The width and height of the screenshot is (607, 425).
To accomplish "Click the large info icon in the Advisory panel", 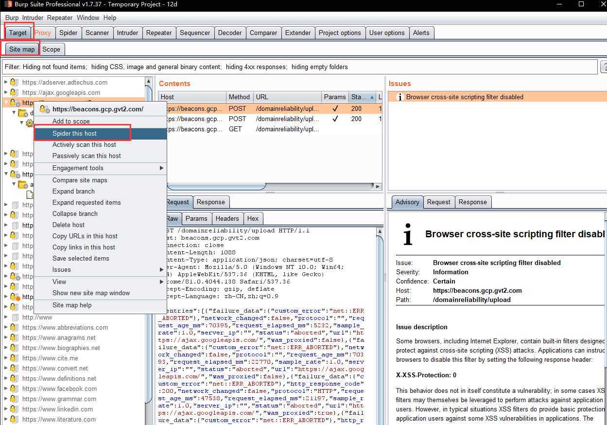I will (408, 234).
